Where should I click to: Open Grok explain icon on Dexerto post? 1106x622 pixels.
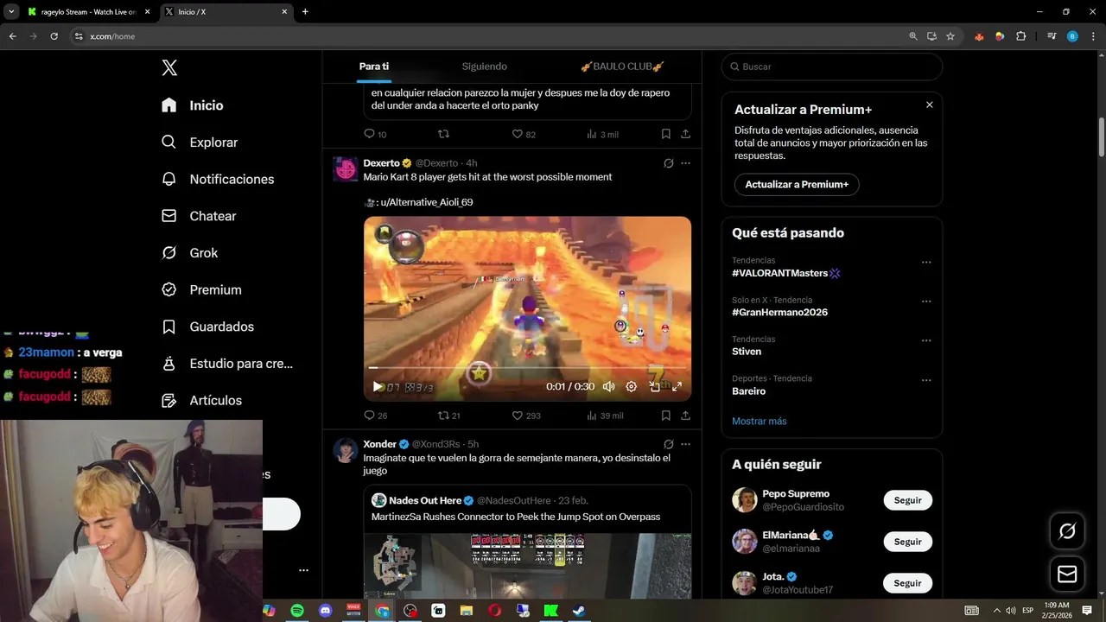[x=668, y=163]
